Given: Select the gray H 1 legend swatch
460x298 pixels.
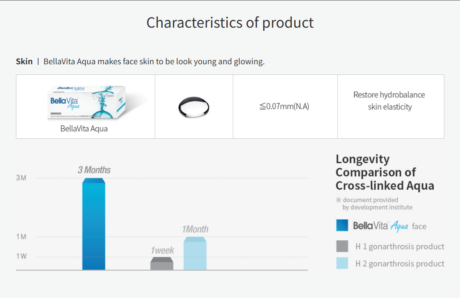Looking at the screenshot, I should coord(342,246).
